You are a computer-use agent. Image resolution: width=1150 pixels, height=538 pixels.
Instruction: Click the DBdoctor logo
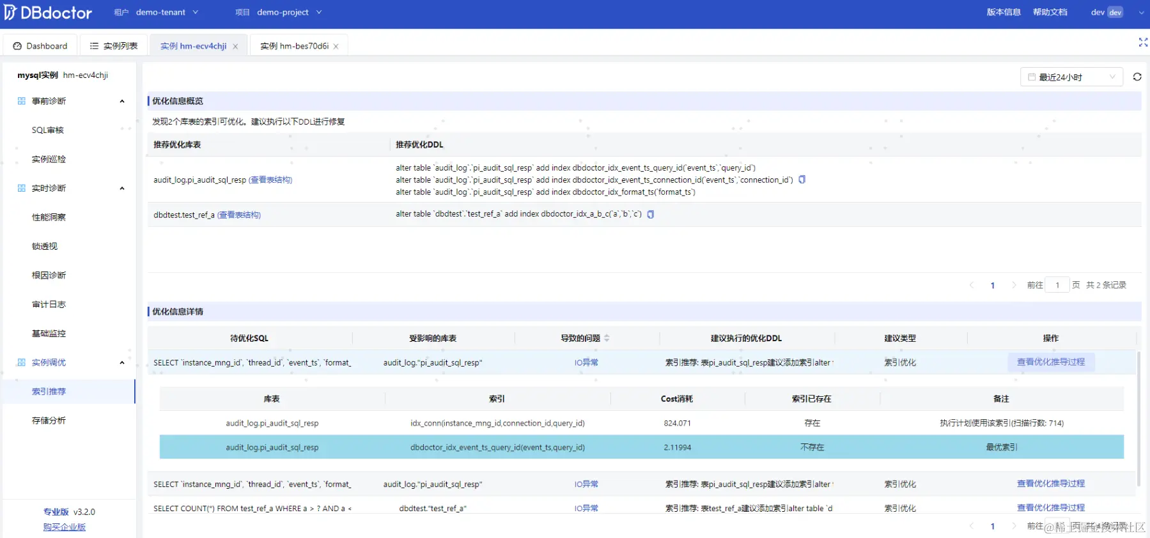click(x=48, y=12)
